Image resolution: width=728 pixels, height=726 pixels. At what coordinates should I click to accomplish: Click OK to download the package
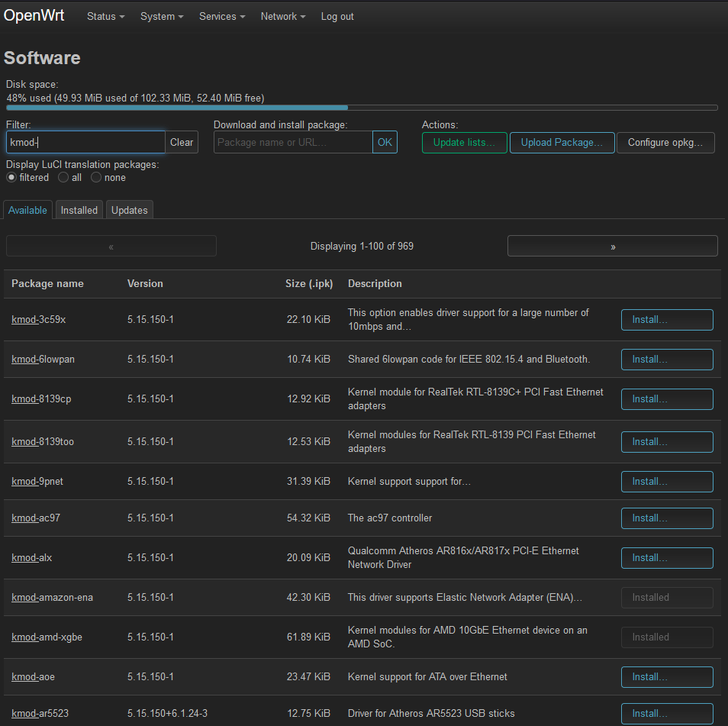point(385,143)
